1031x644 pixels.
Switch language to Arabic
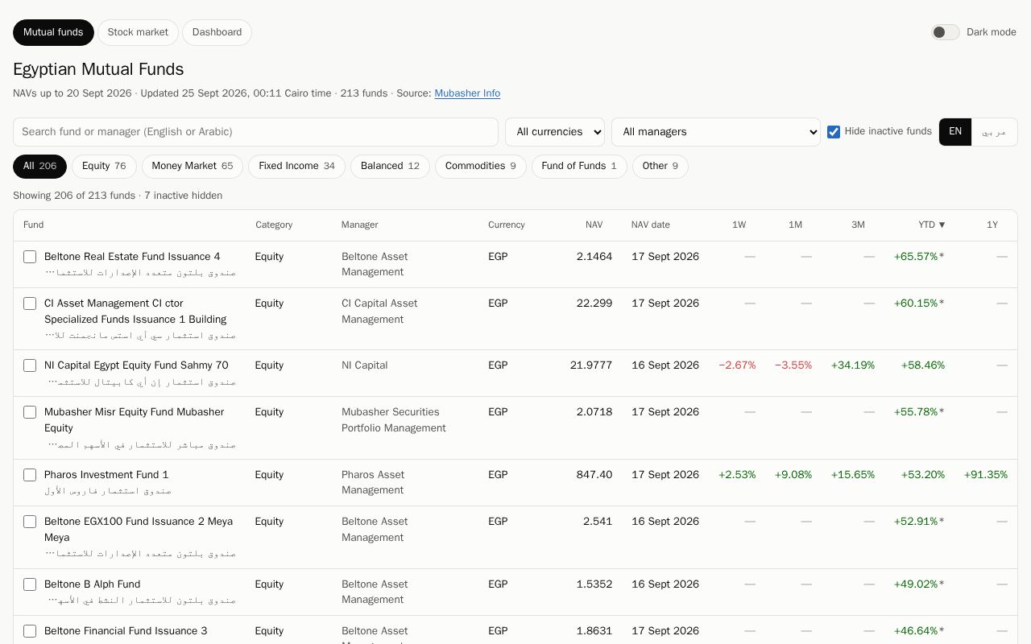point(995,132)
